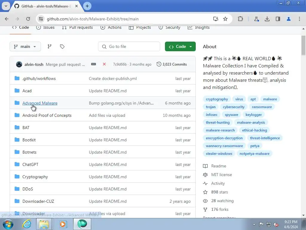This screenshot has height=230, width=306.
Task: Switch to the Actions tab
Action: 111,28
